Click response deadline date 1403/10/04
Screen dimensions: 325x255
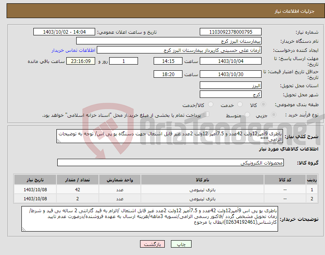(x=231, y=61)
